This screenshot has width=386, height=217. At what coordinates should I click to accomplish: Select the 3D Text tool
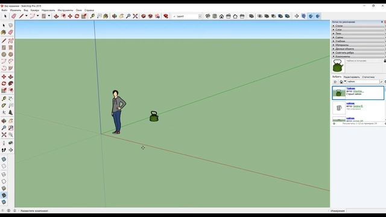tap(11, 113)
